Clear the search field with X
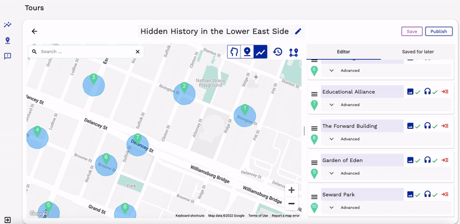Viewport: 460px width, 224px height. coord(137,52)
